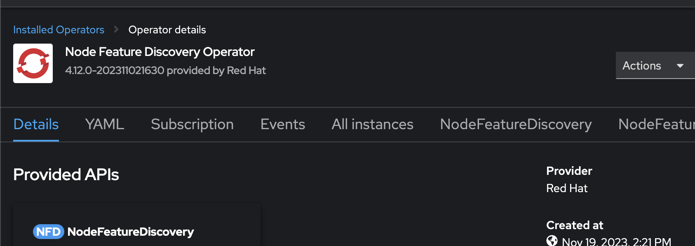This screenshot has height=246, width=695.
Task: Click the Provided APIs heading
Action: click(x=66, y=174)
